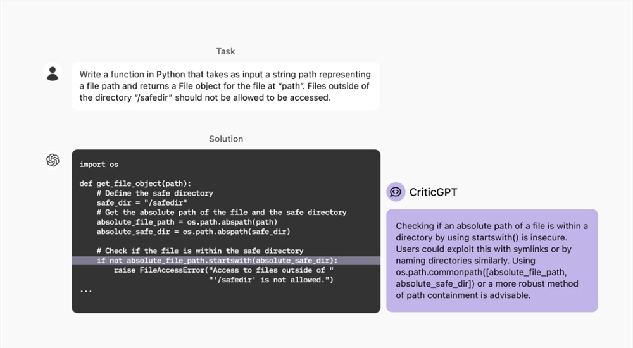
Task: Click the "import os" code line
Action: point(99,165)
